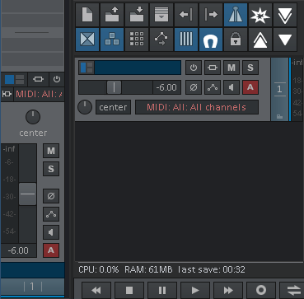The image size is (304, 299).
Task: Click the solid down-triangle toolbar icon
Action: click(x=285, y=40)
